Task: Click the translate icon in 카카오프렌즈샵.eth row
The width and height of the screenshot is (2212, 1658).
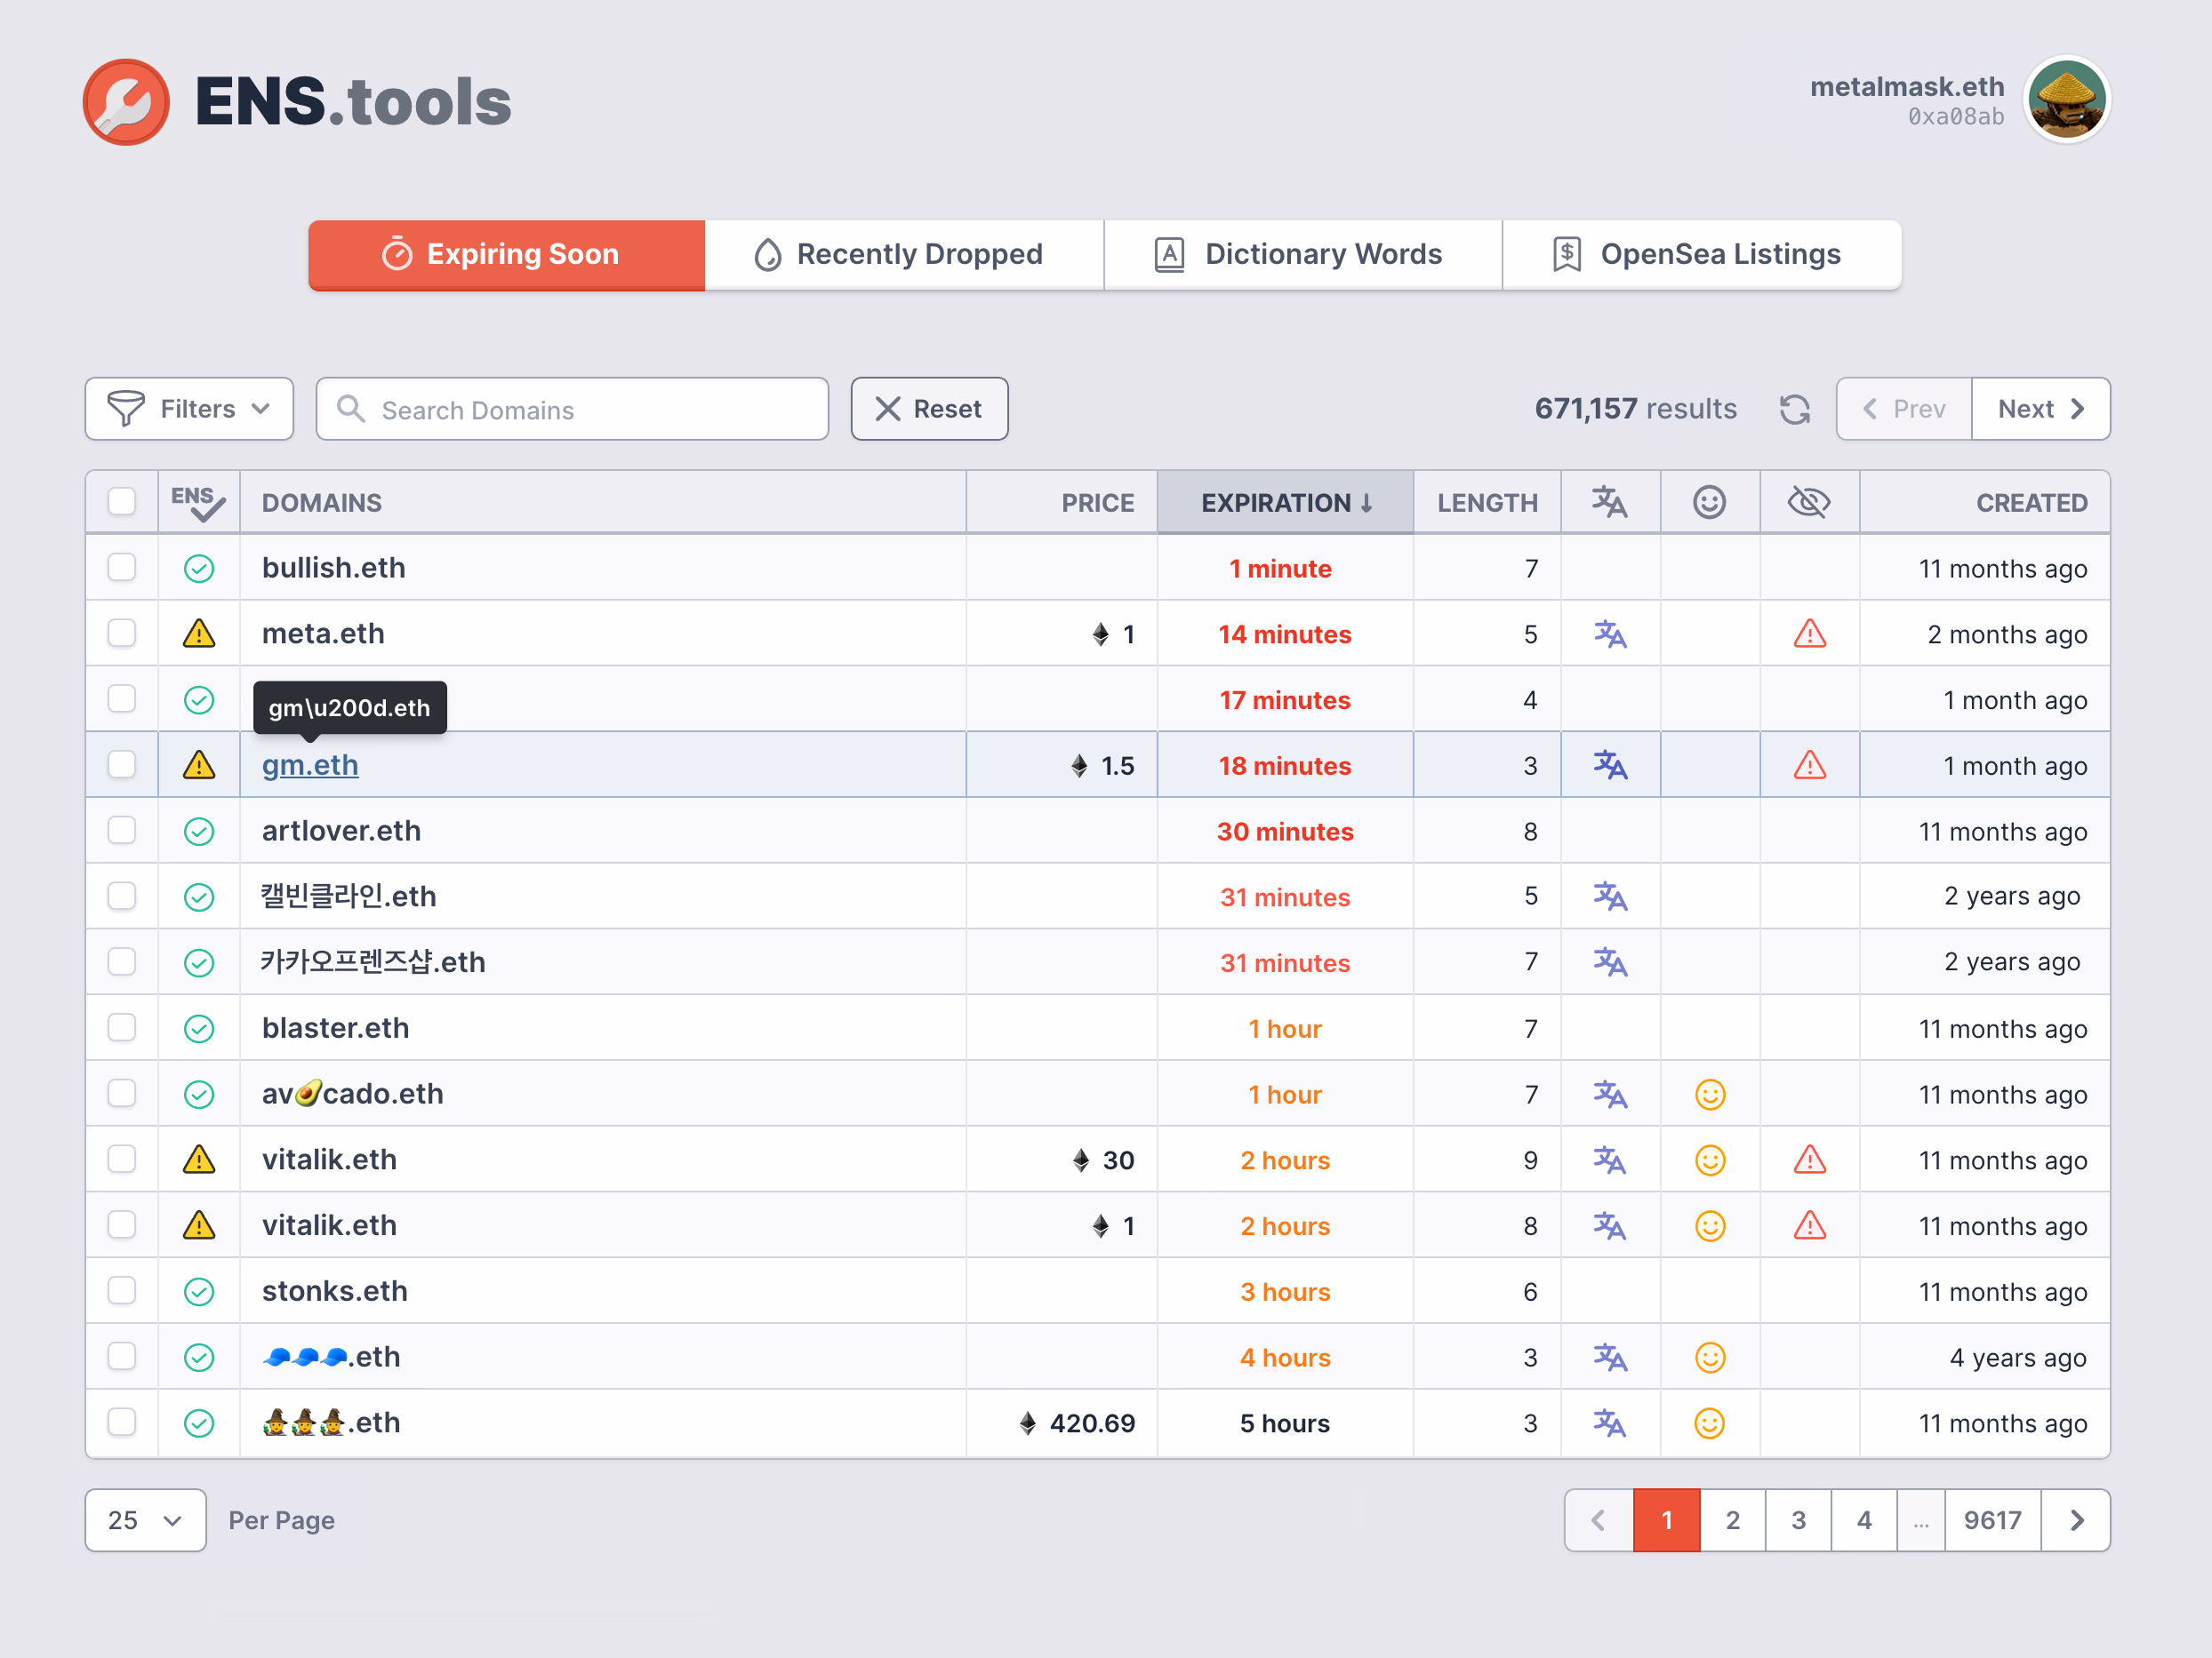Action: 1609,962
